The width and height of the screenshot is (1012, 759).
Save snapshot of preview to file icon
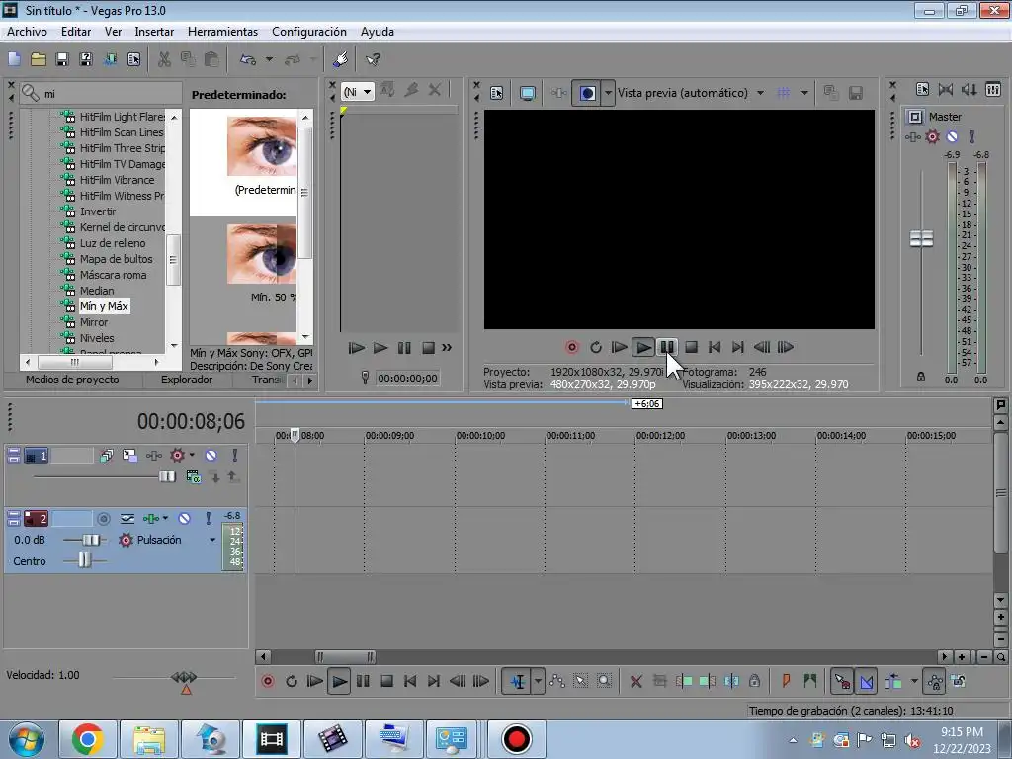point(855,93)
